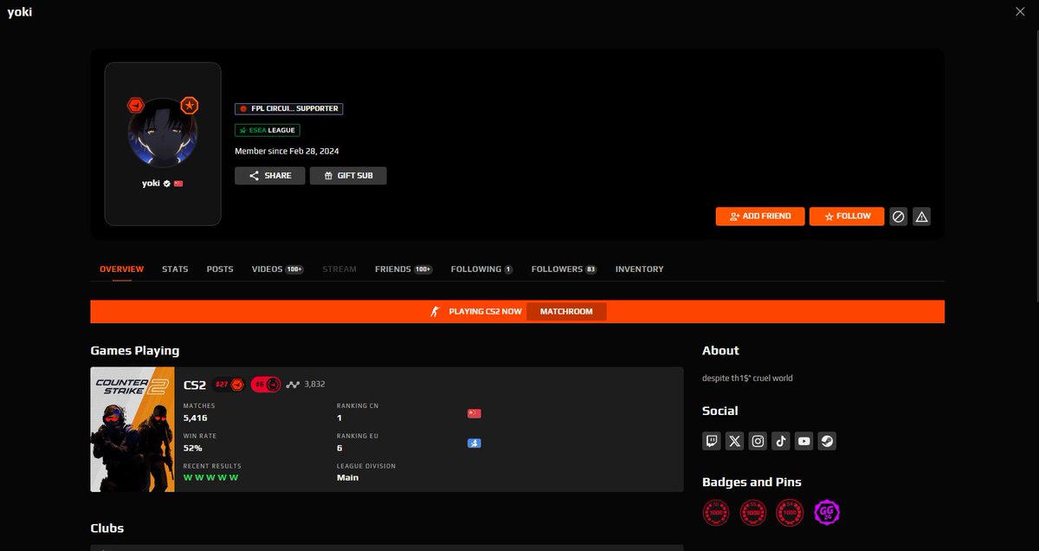The width and height of the screenshot is (1039, 551).
Task: Click the #27 rank badge beside CS2
Action: 229,385
